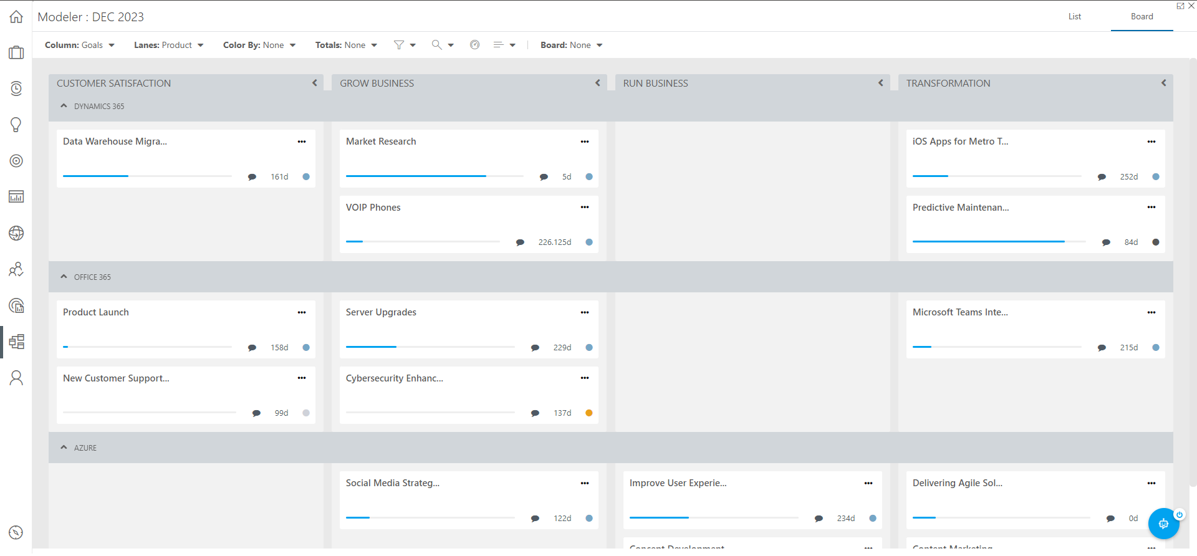Click the 226.125d duration on VOIP Phones
This screenshot has width=1197, height=556.
click(555, 242)
